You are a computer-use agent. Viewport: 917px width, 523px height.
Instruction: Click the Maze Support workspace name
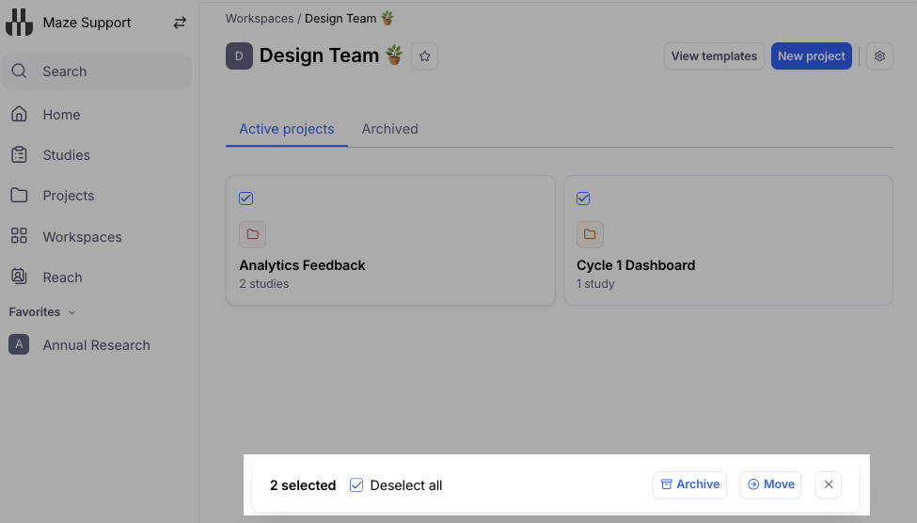(87, 23)
